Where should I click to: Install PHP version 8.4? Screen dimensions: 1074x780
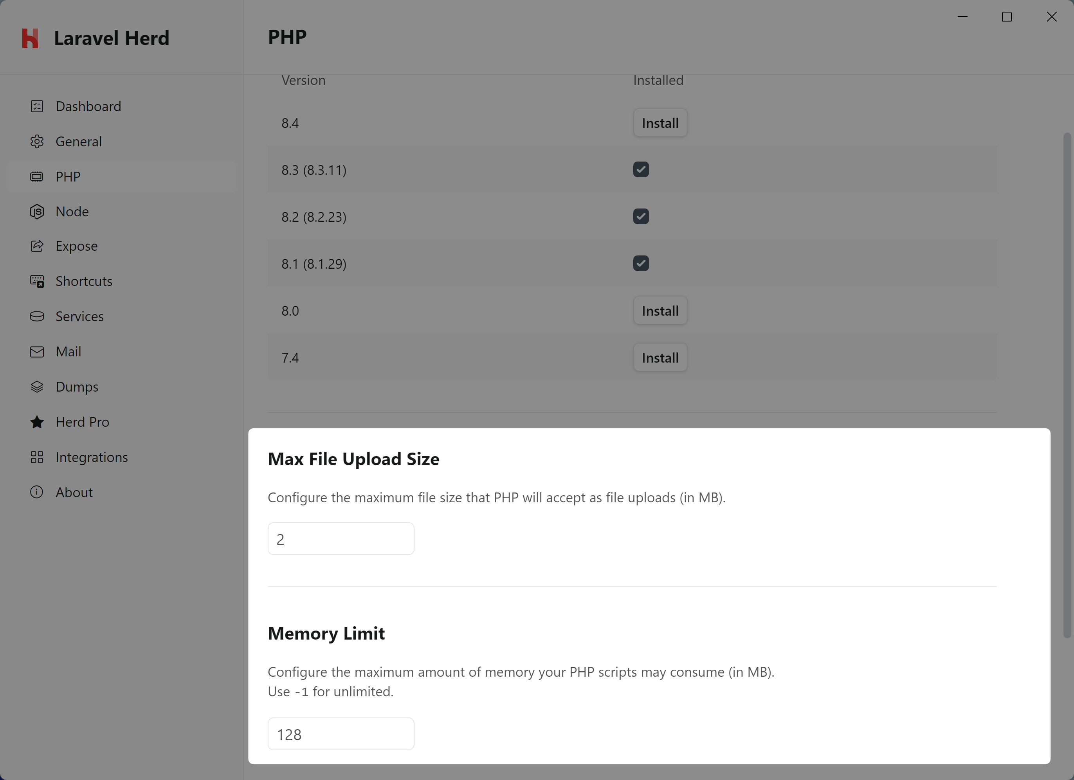point(660,122)
